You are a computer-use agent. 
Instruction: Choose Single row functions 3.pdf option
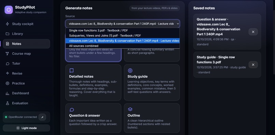122,30
